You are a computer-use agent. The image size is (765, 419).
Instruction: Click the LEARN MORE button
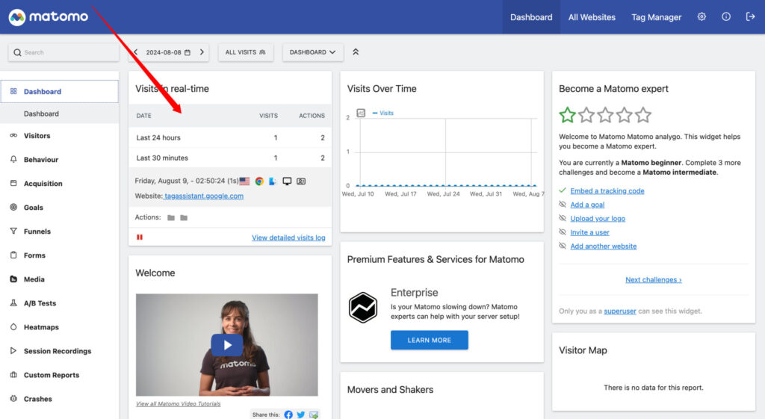(x=429, y=341)
